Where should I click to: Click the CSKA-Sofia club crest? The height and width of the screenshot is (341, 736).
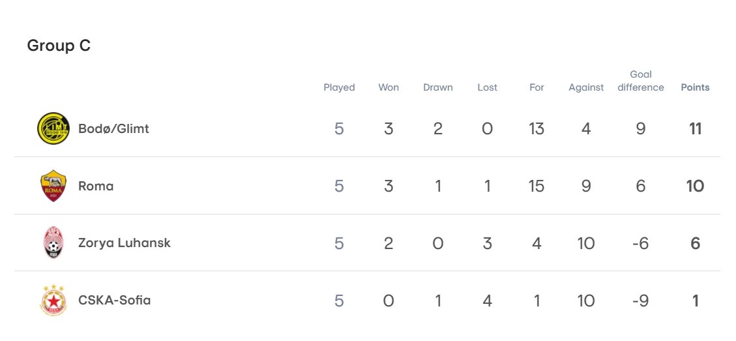(53, 301)
